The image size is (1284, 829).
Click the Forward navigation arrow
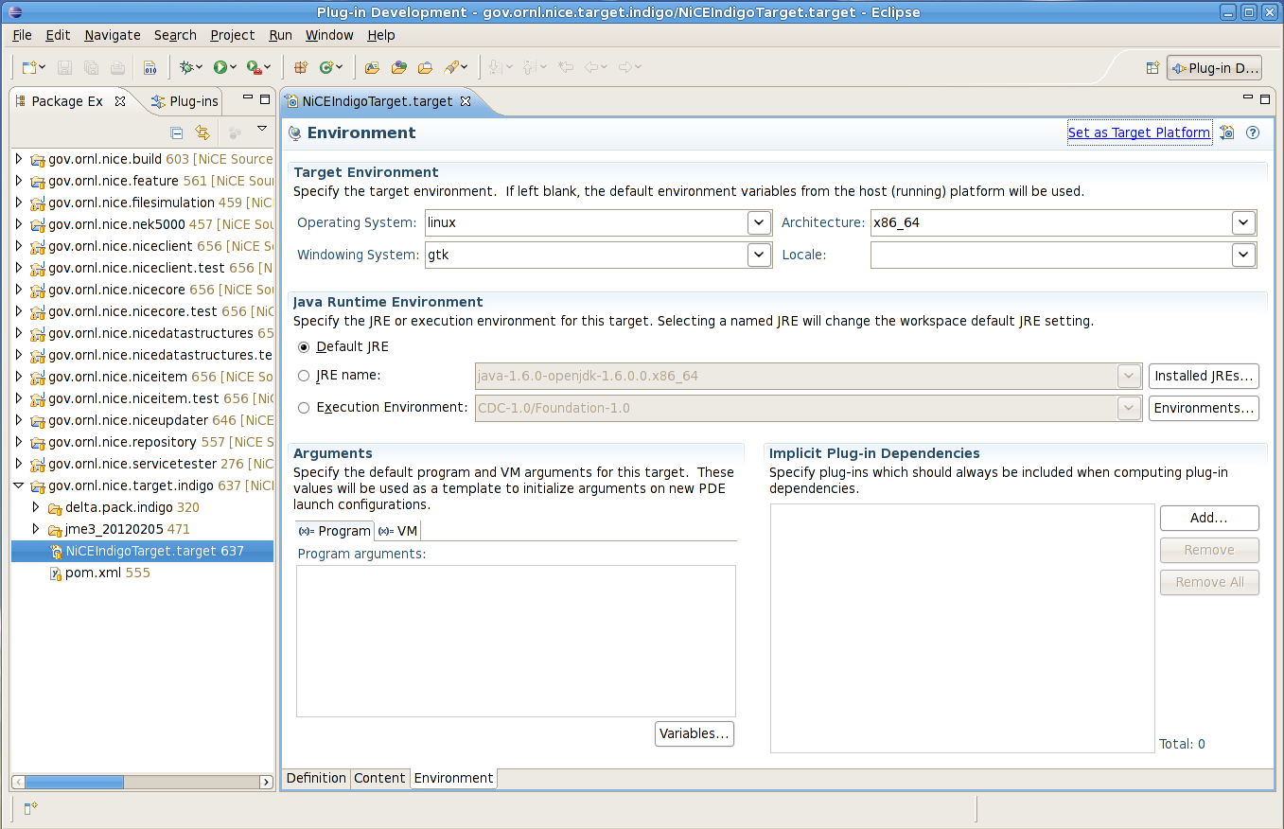click(624, 67)
